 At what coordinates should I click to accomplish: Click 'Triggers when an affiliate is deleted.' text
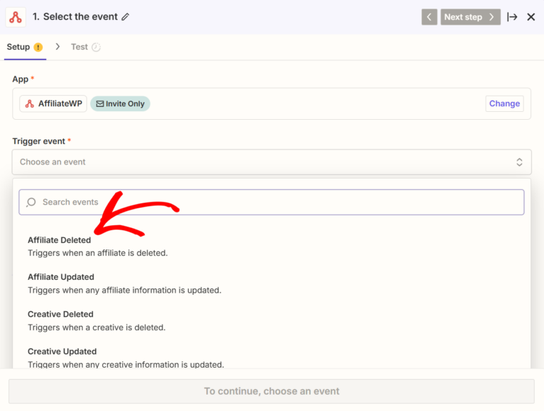pos(98,253)
